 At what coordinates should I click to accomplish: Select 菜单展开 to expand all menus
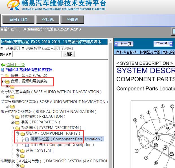click(13, 48)
